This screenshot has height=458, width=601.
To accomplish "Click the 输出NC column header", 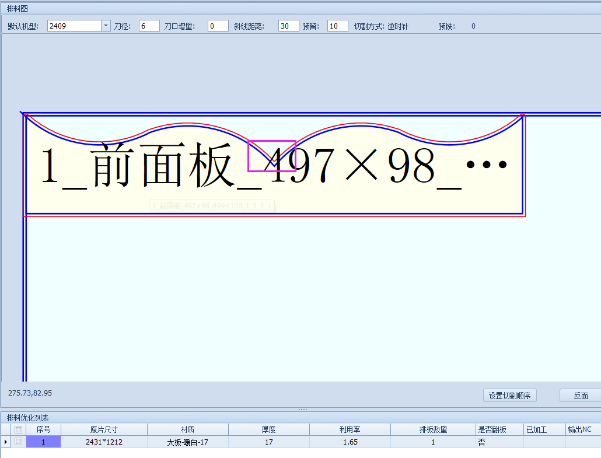I will [583, 429].
